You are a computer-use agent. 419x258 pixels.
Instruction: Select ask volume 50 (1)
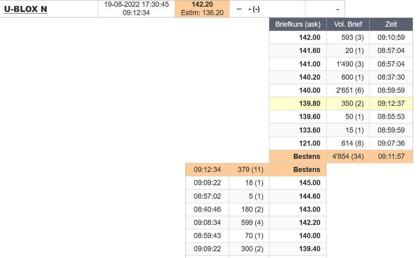point(354,117)
